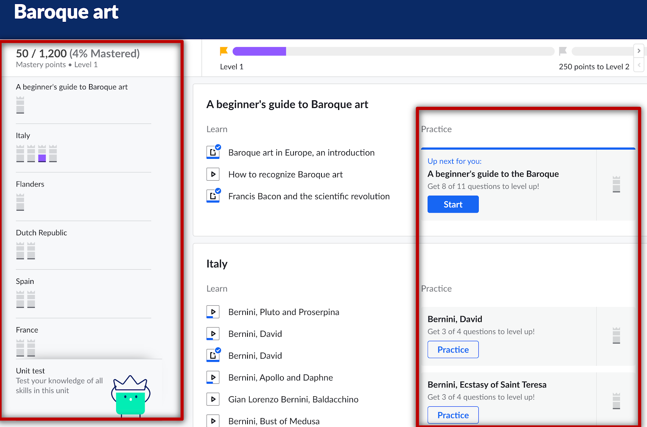647x427 pixels.
Task: Select Spain in the sidebar
Action: point(25,281)
